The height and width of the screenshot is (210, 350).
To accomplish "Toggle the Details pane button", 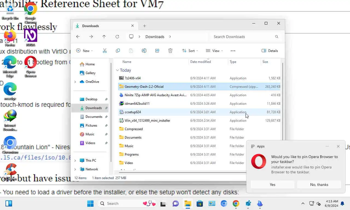I will click(x=270, y=51).
